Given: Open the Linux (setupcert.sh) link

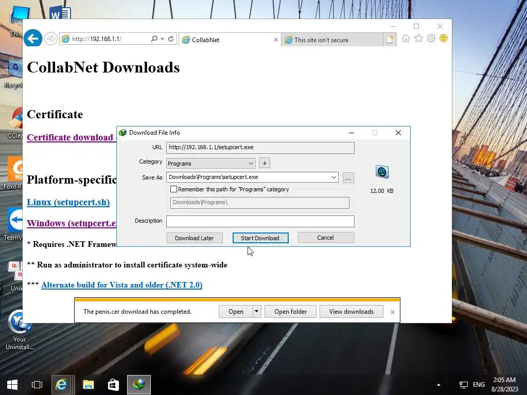Looking at the screenshot, I should point(68,202).
